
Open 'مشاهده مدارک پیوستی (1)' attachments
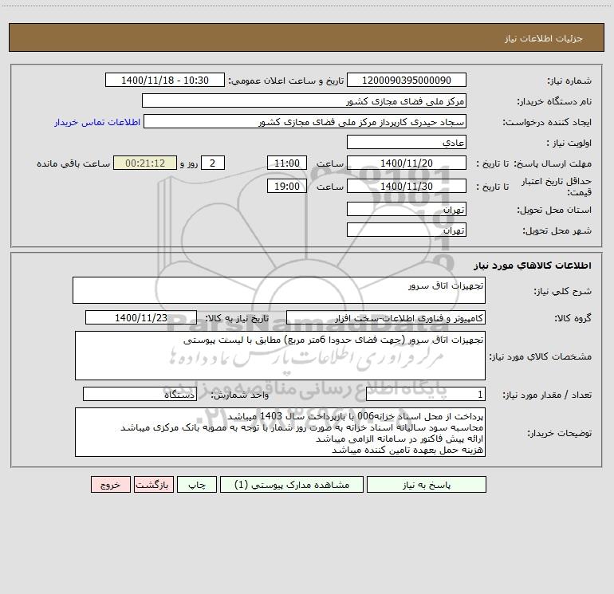pos(292,485)
